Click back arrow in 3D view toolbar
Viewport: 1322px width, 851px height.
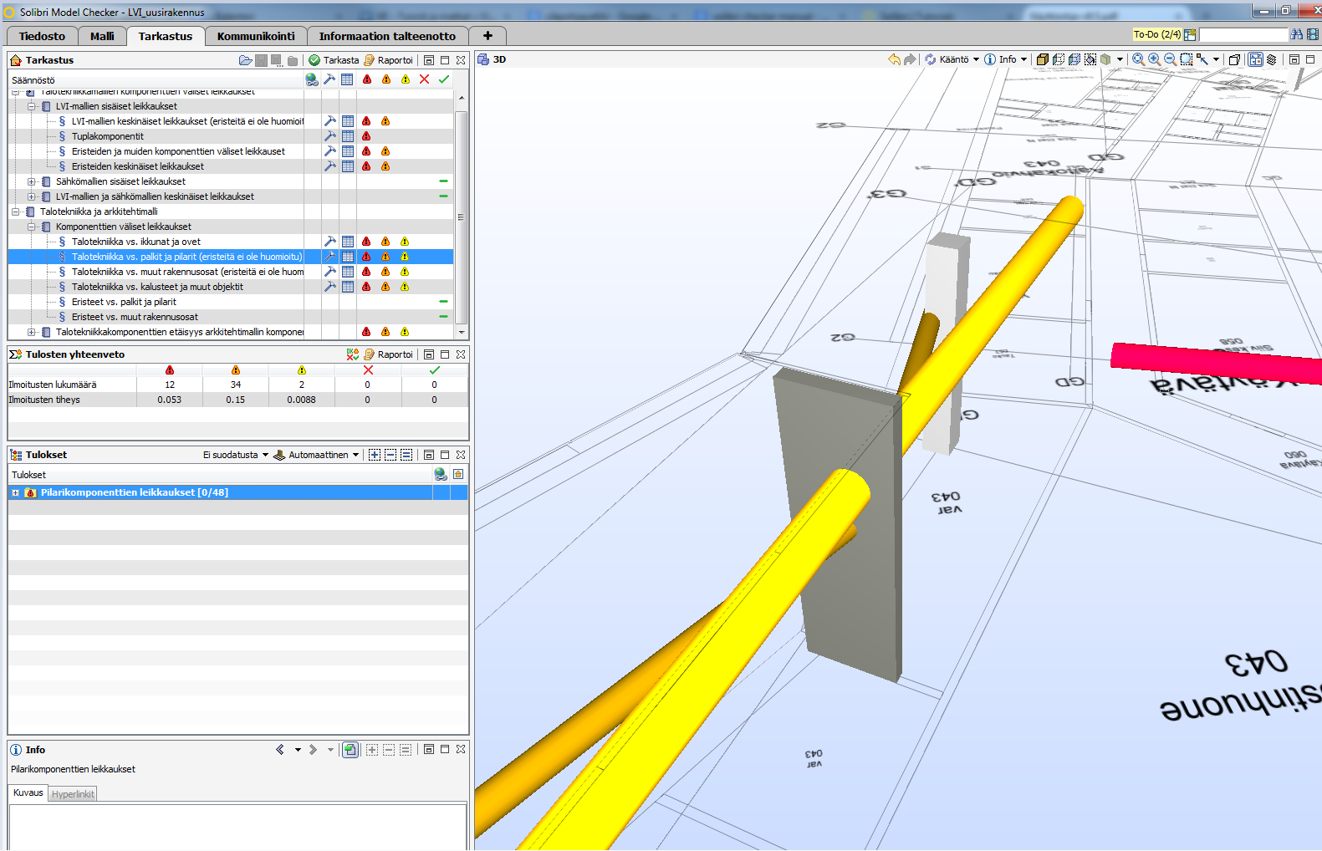click(894, 59)
